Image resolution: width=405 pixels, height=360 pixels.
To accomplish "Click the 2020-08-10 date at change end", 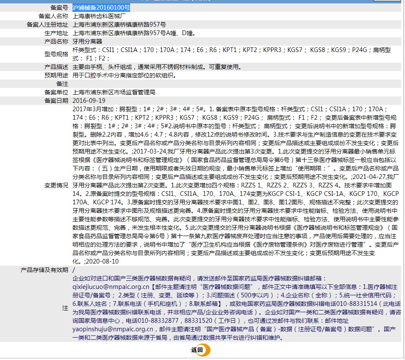I will pos(102,261).
